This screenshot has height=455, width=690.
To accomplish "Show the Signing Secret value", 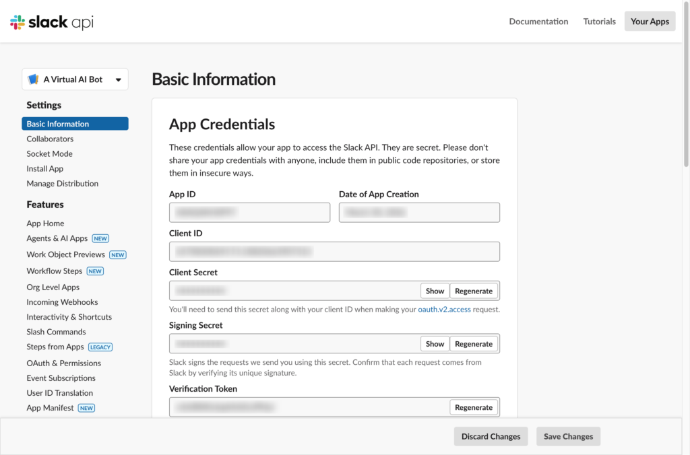I will tap(435, 343).
